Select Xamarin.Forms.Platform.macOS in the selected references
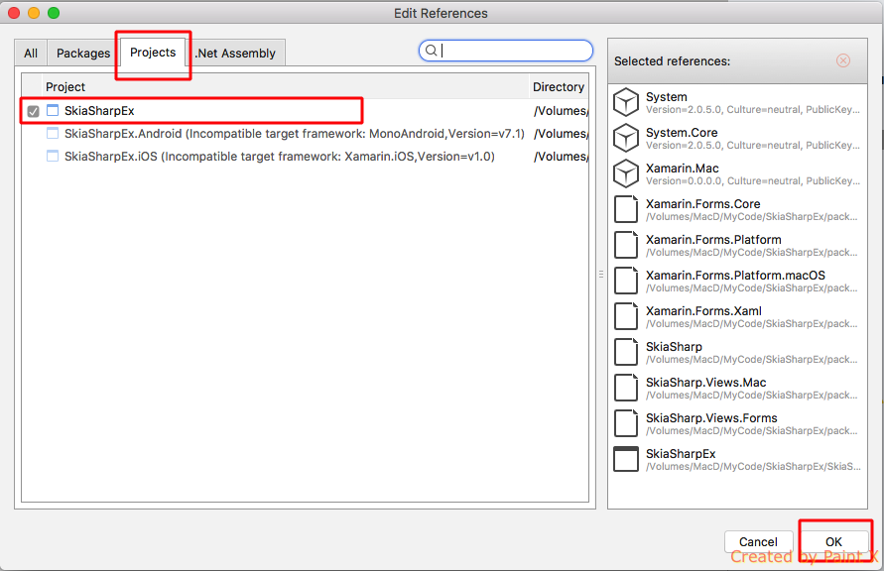884x571 pixels. tap(737, 281)
